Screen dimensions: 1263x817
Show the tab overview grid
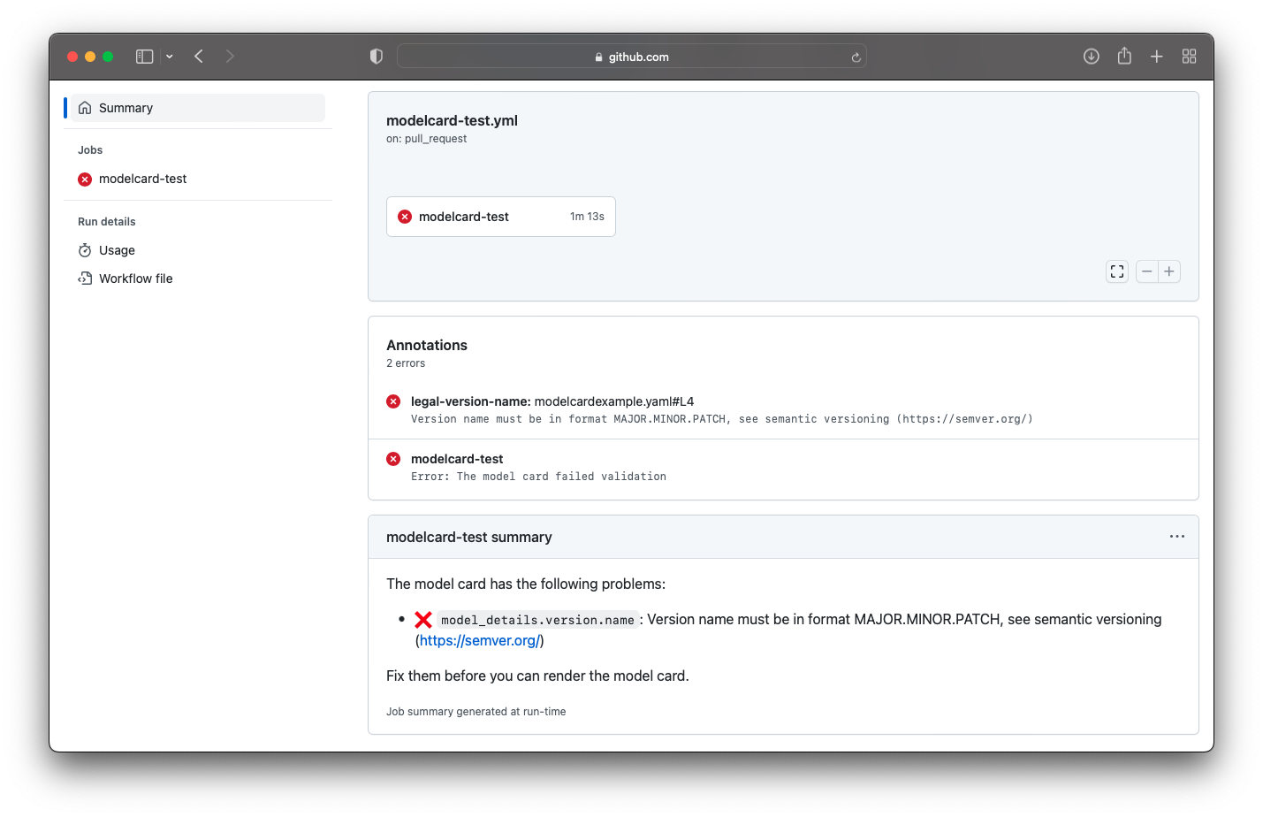pyautogui.click(x=1189, y=57)
